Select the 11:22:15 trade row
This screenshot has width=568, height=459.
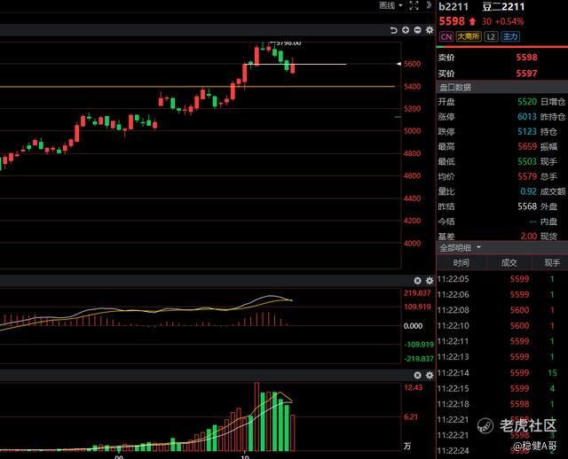tap(501, 388)
